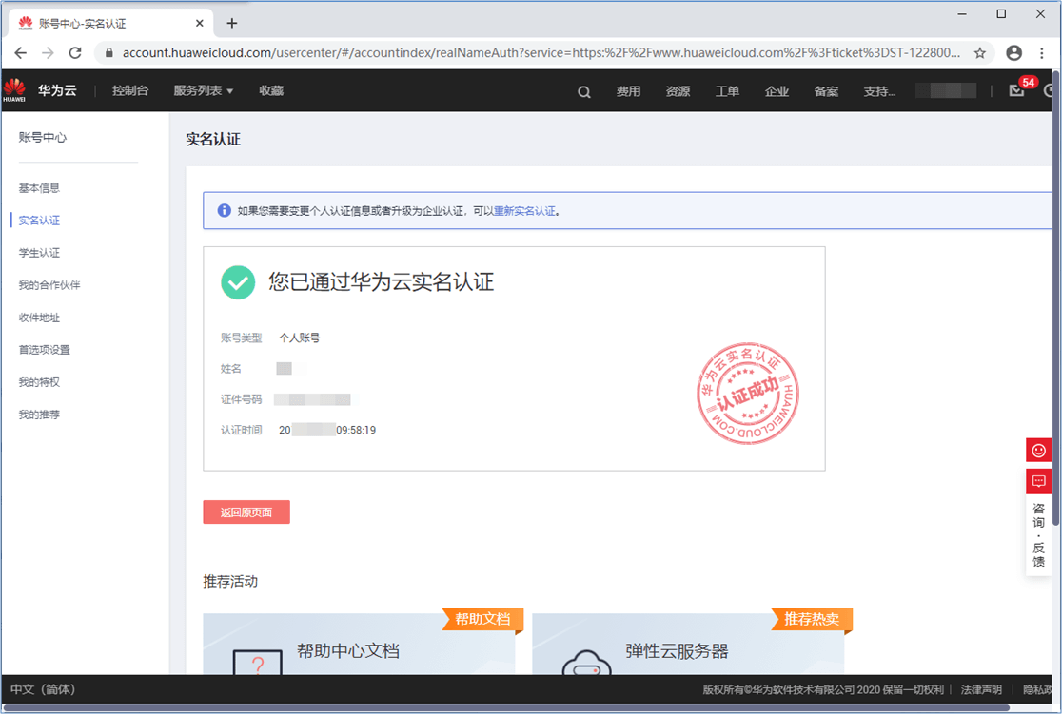Click the 咨询·反馈 side tab

tap(1038, 534)
